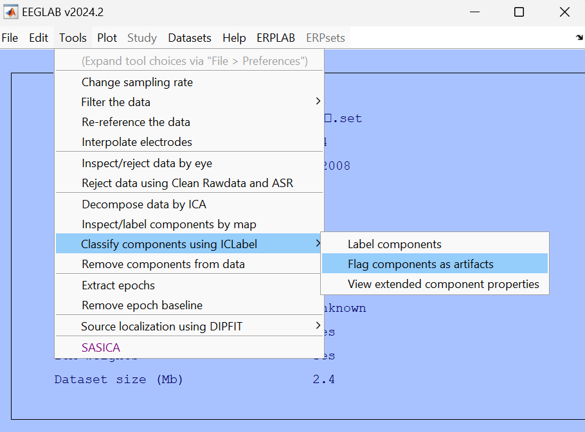
Task: Click the dock arrow at menu bar end
Action: coord(579,37)
